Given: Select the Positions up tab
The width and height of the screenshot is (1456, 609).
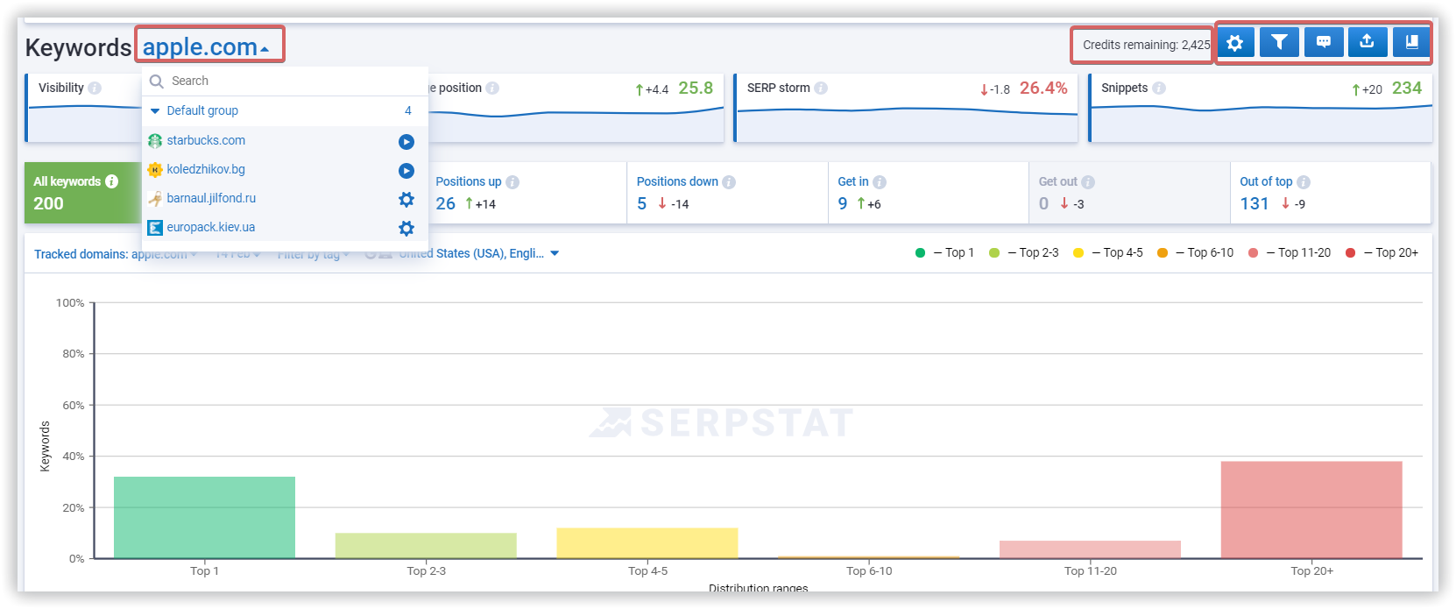Looking at the screenshot, I should tap(527, 193).
